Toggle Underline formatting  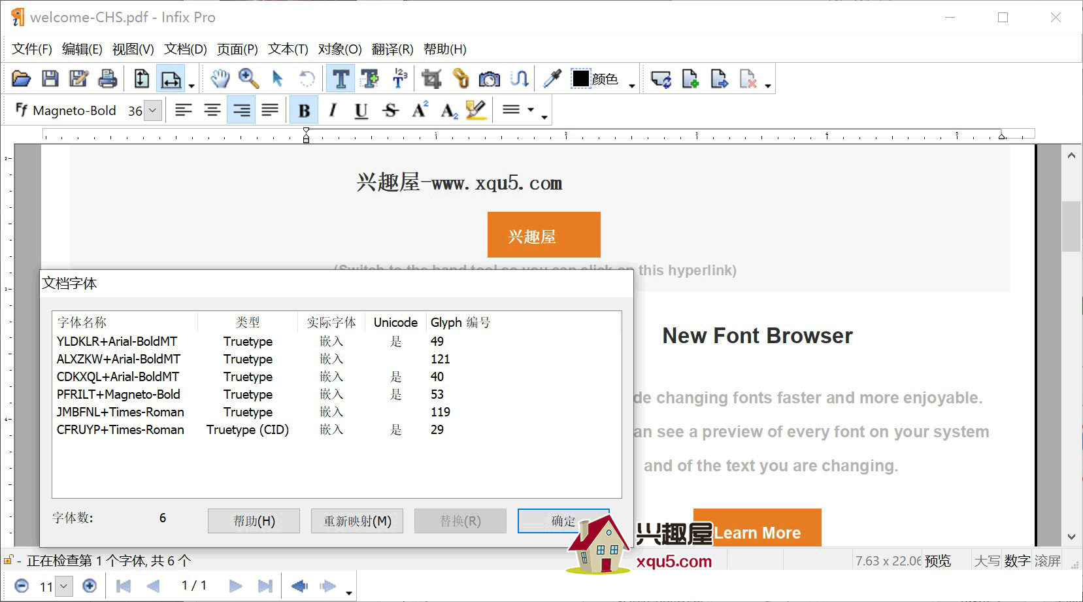click(x=361, y=110)
